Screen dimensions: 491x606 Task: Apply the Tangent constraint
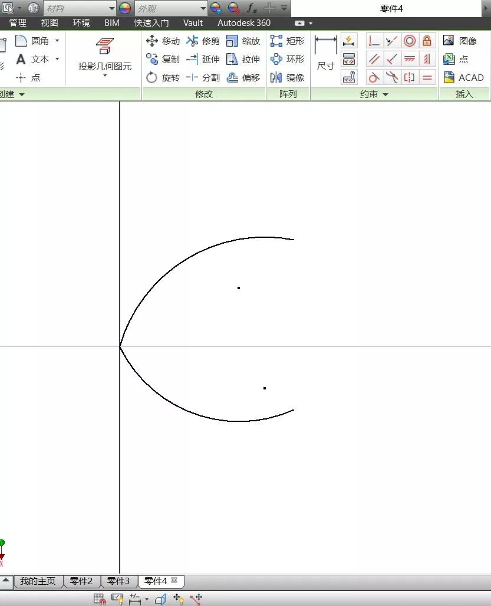coord(374,78)
